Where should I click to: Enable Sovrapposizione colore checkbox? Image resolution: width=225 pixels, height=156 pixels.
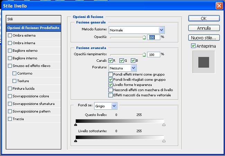[10, 96]
